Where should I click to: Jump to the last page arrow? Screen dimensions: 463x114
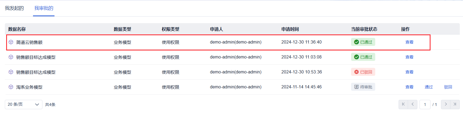pyautogui.click(x=455, y=104)
